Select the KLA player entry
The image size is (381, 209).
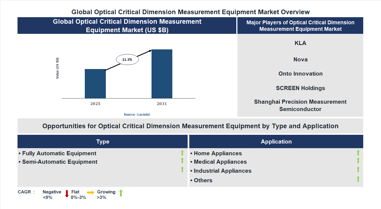pos(300,43)
